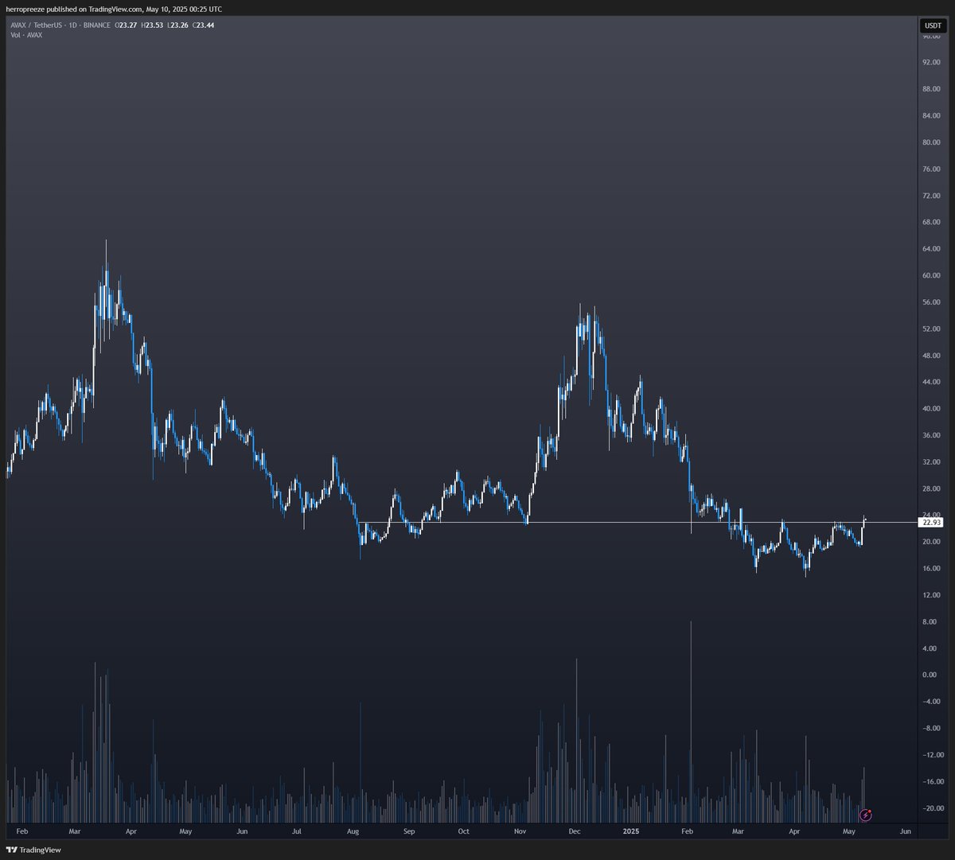
Task: Click the lightning bolt event icon near May
Action: pyautogui.click(x=867, y=815)
